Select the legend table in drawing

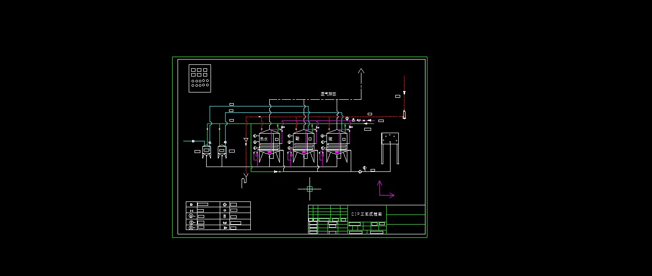point(218,215)
